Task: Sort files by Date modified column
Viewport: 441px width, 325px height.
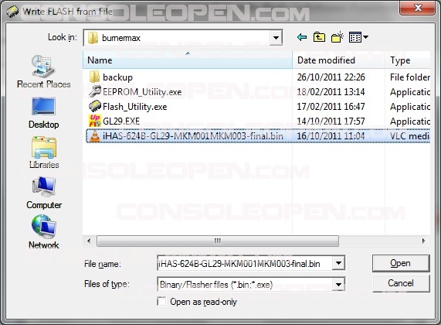Action: (338, 60)
